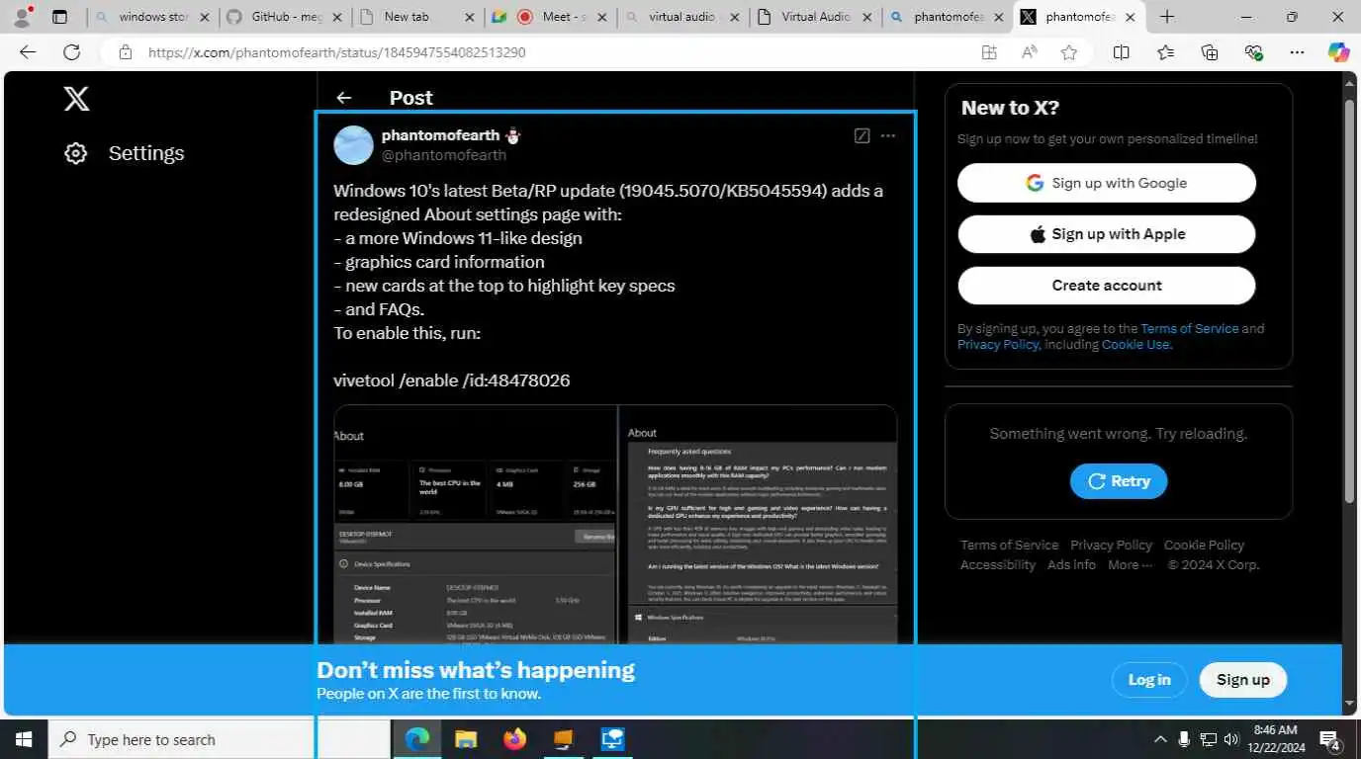Click Browser essentials heart icon
The width and height of the screenshot is (1361, 759).
[1253, 52]
